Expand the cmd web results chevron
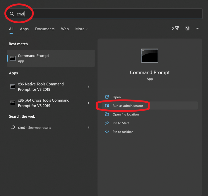Screen dimensions: 208x196 click(88, 127)
